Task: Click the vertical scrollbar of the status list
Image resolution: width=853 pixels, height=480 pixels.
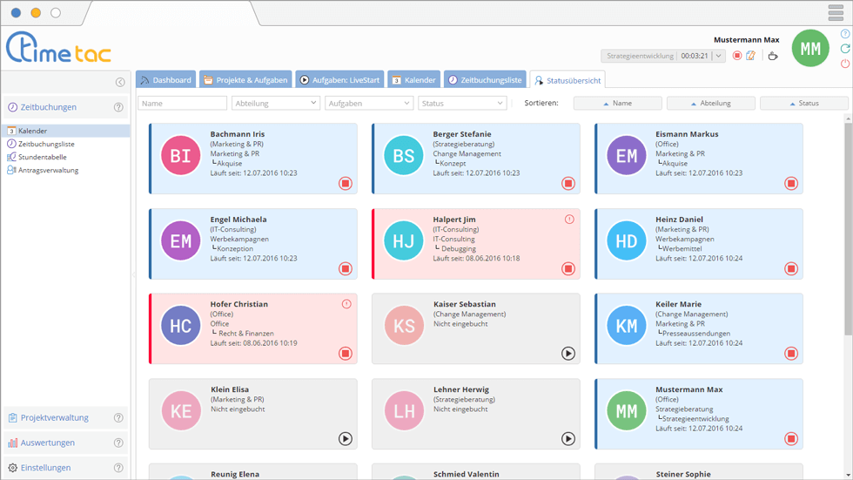Action: (x=848, y=226)
